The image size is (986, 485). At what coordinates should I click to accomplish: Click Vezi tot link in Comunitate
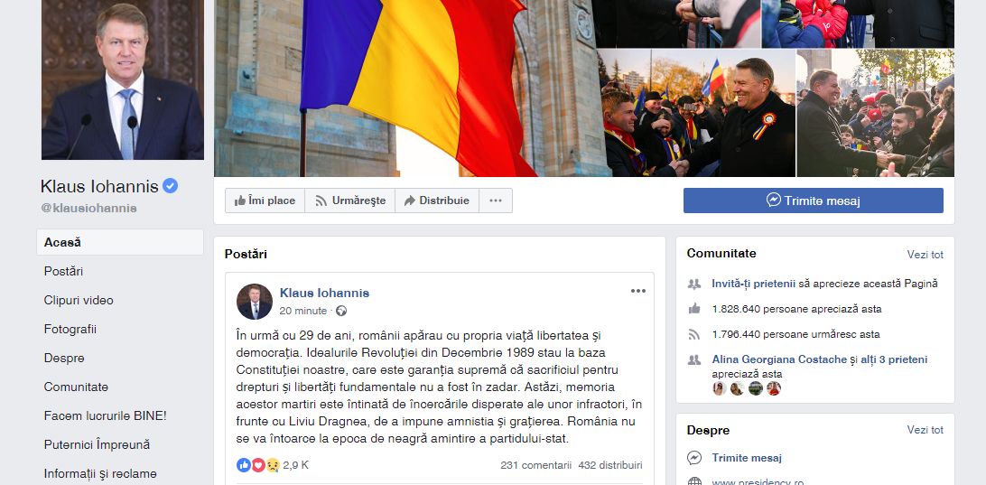tap(925, 255)
